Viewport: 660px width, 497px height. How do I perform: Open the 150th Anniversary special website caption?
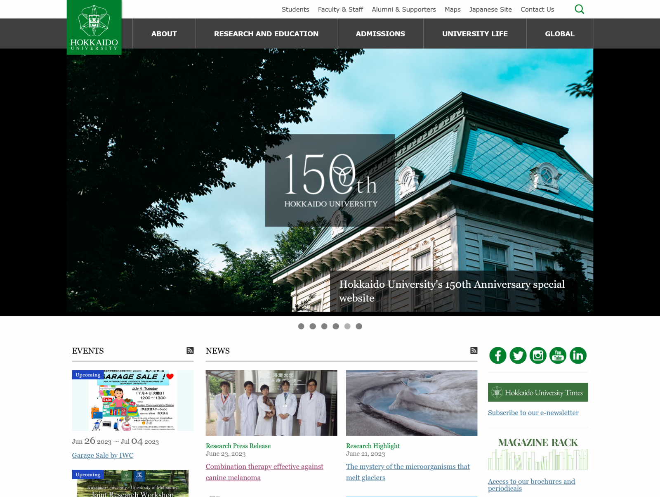pos(462,291)
